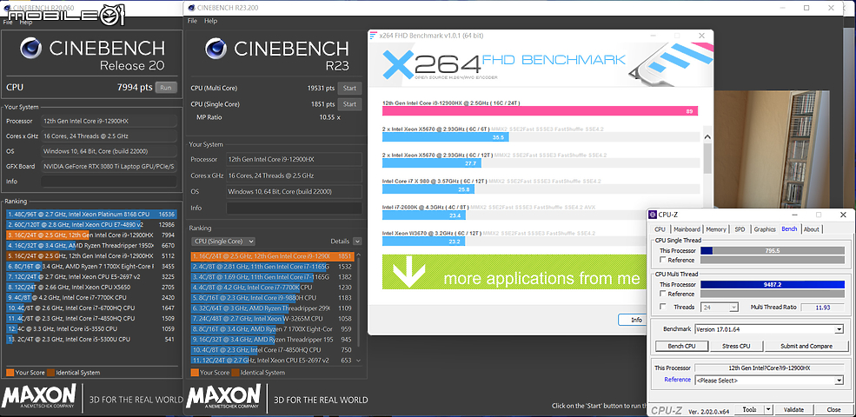Click the R23 ranking list up arrow
The width and height of the screenshot is (856, 417).
[358, 255]
